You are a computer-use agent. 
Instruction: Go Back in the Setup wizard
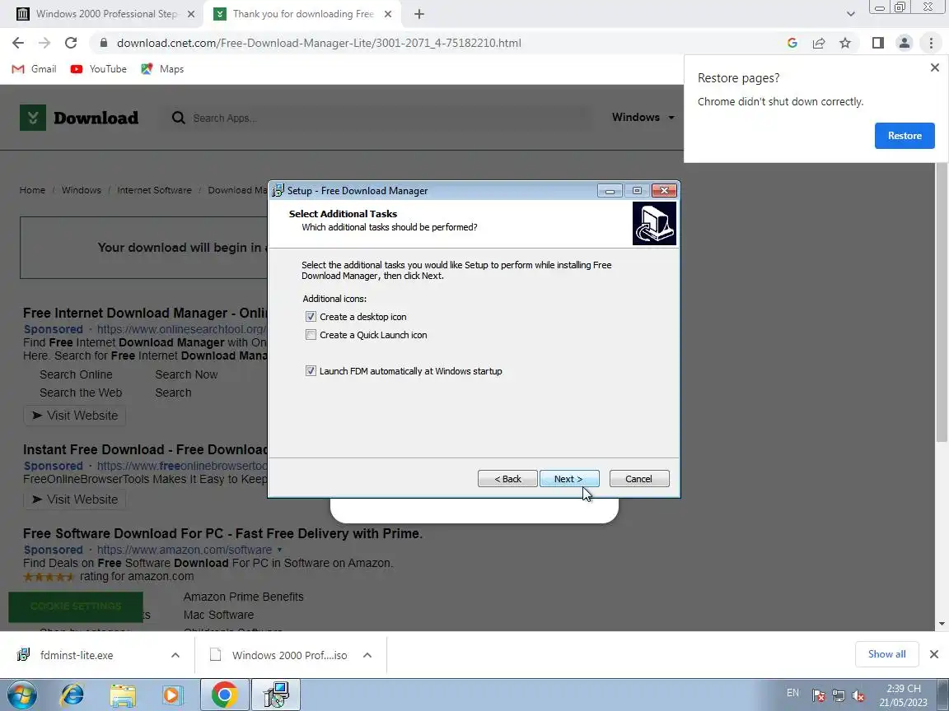tap(507, 479)
